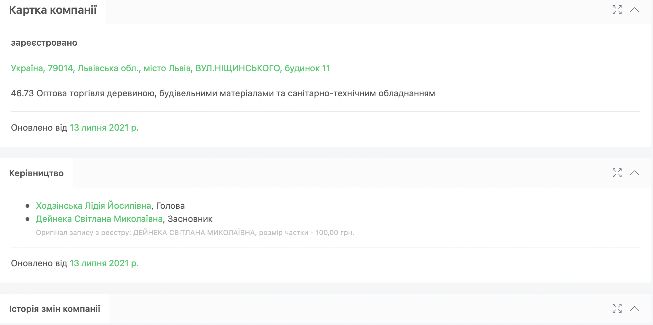Select the Картка компанії header tab
The width and height of the screenshot is (653, 325).
coord(53,10)
